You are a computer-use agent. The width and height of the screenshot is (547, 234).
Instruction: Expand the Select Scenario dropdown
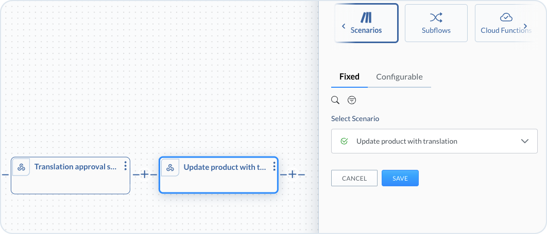click(525, 141)
